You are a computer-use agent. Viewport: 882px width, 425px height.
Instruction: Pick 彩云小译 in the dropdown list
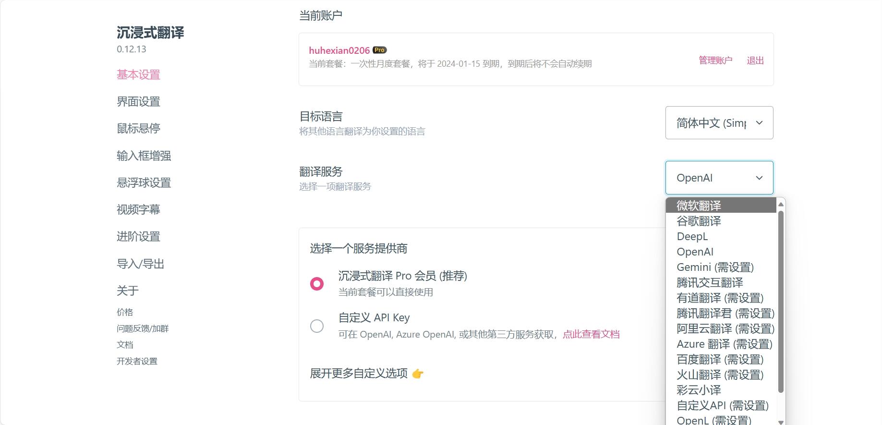click(x=721, y=390)
